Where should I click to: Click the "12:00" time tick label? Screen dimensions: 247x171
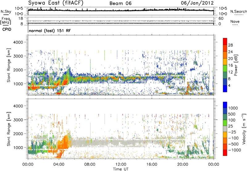tap(121, 165)
